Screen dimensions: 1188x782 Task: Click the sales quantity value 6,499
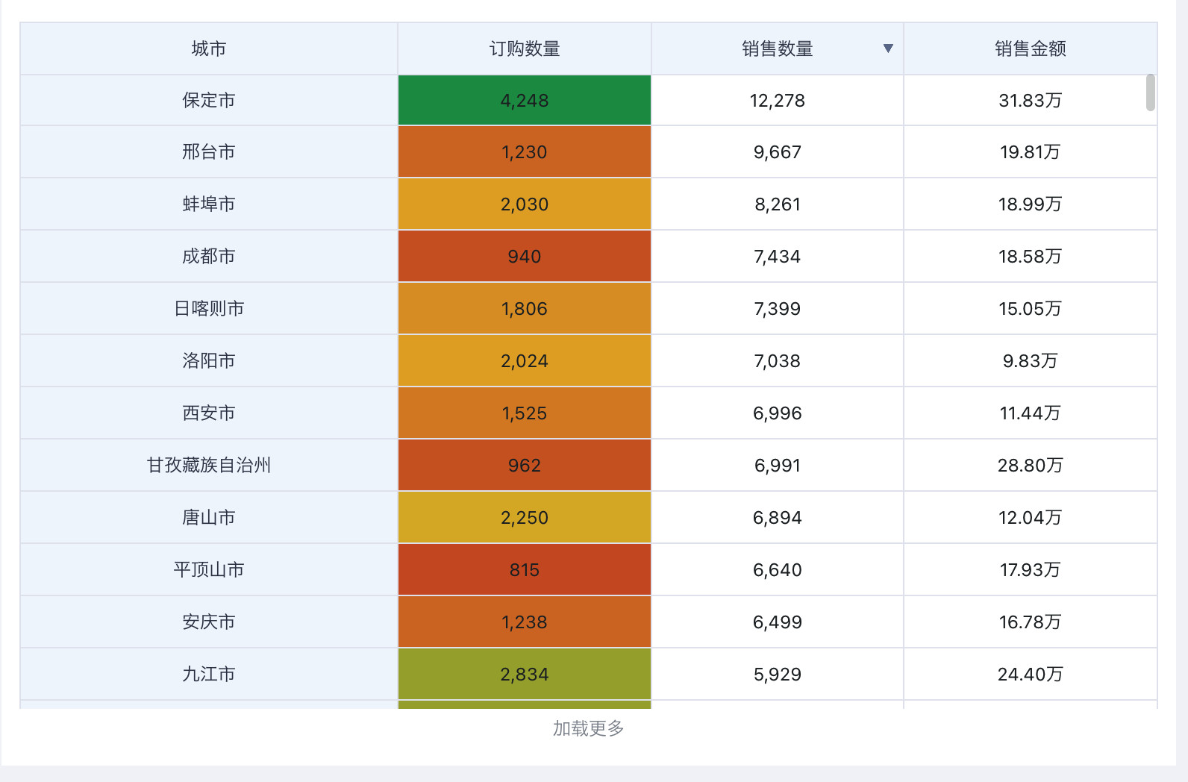click(x=778, y=622)
